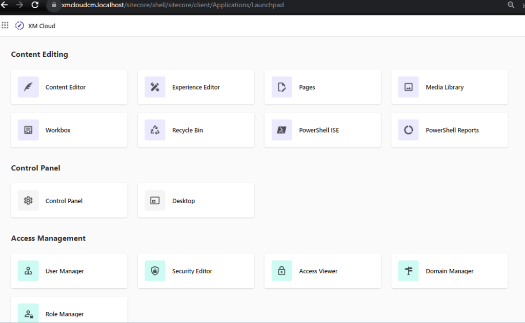Click the Media Library icon
The width and height of the screenshot is (525, 323).
[408, 87]
